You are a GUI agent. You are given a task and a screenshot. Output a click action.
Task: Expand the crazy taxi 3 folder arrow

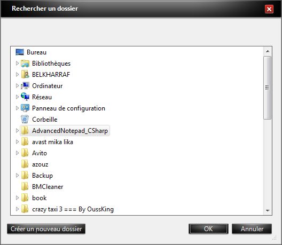[x=17, y=209]
